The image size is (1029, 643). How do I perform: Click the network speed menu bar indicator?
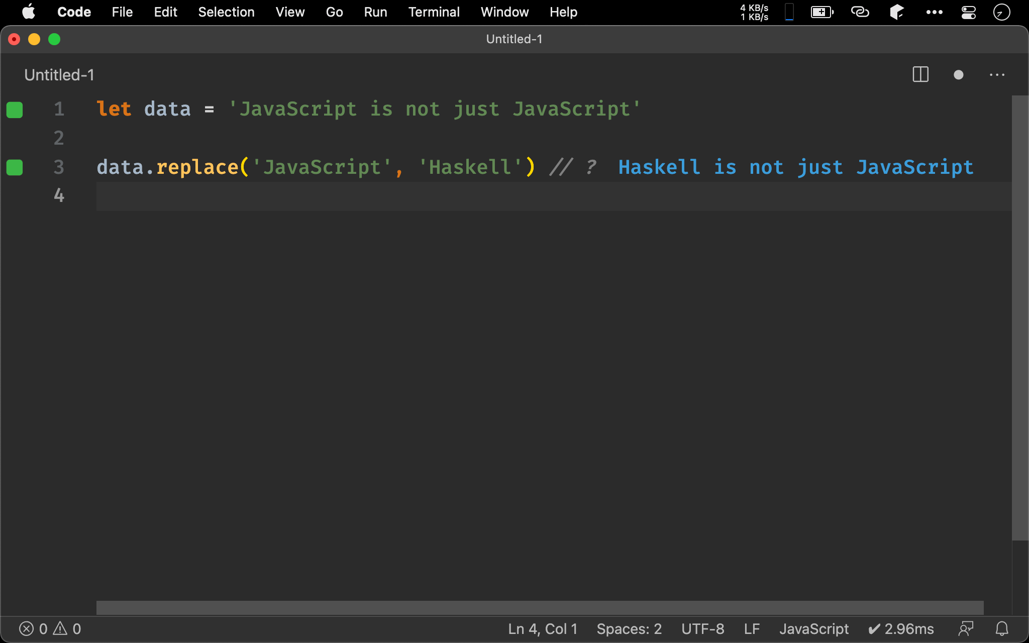point(754,12)
